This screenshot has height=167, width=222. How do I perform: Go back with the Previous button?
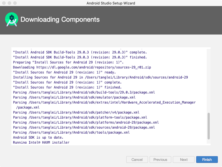point(160,159)
